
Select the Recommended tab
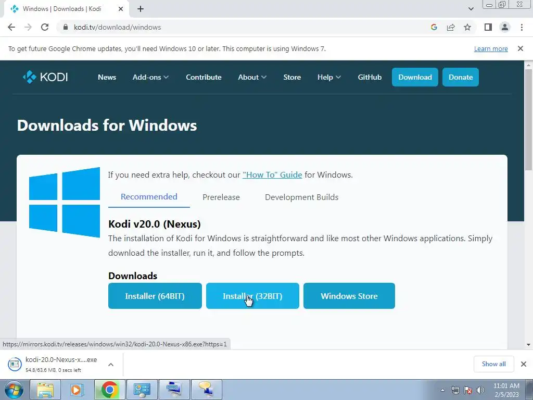click(x=149, y=197)
